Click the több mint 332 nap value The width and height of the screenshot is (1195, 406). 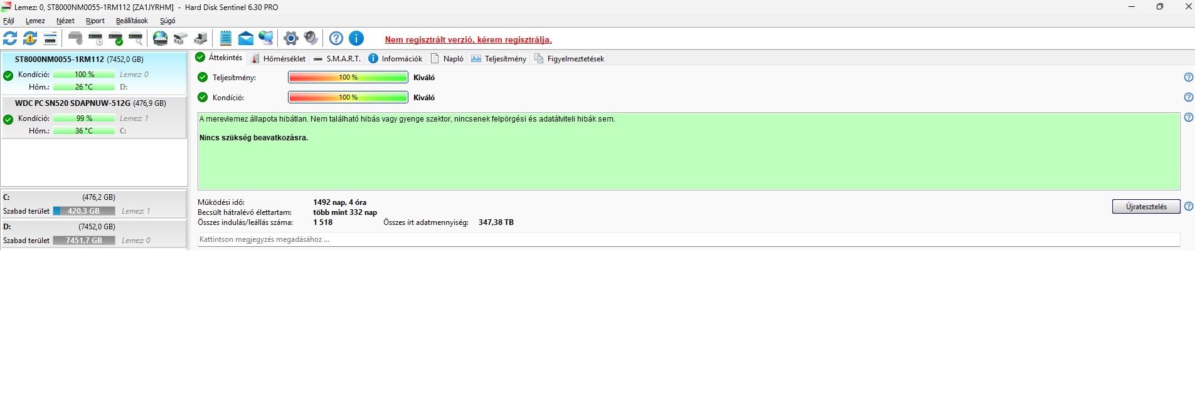click(345, 212)
